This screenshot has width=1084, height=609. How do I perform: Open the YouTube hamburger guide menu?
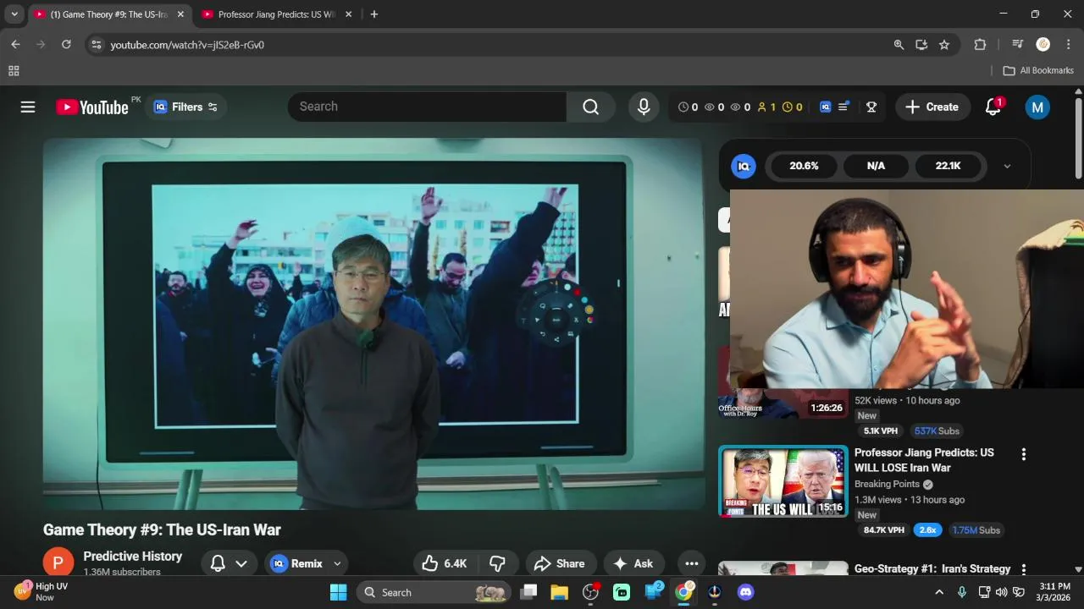click(x=28, y=107)
